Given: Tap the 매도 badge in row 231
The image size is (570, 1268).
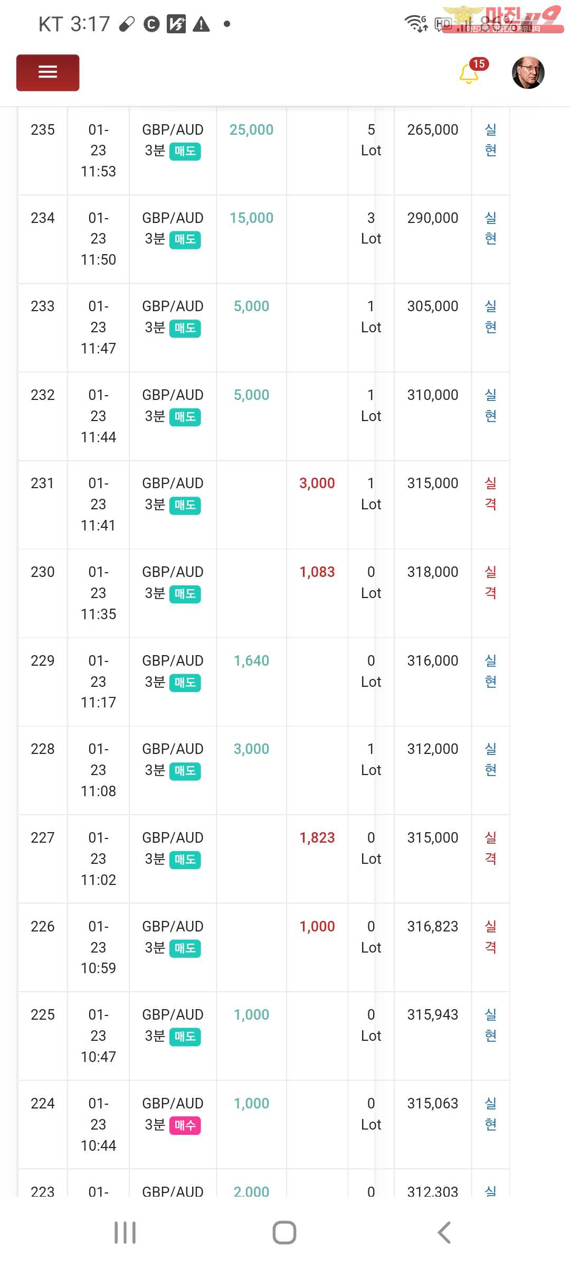Looking at the screenshot, I should pos(185,505).
